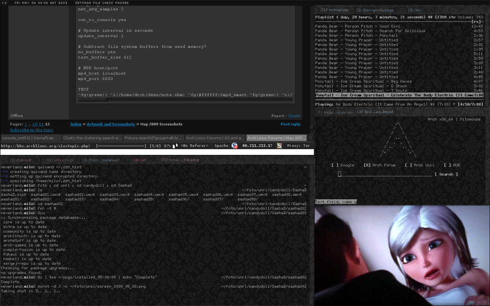Viewport: 490px width, 306px height.
Task: Focus the search text field on start page
Action: [x=385, y=174]
